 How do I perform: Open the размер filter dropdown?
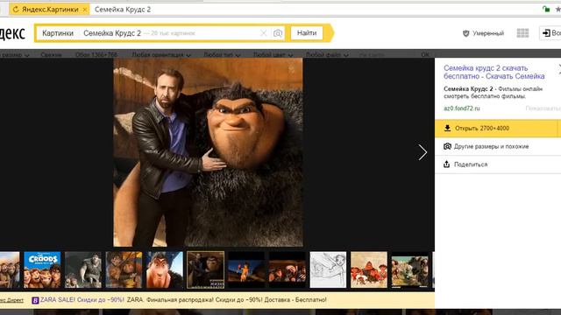(x=15, y=54)
